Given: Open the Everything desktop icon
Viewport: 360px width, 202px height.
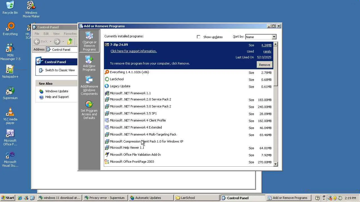Looking at the screenshot, I should tap(10, 29).
